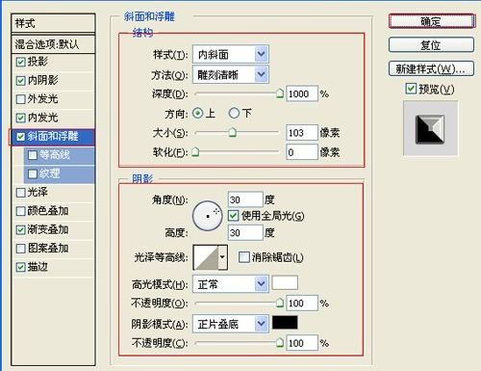Select the 上 direction radio button
Image resolution: width=481 pixels, height=371 pixels.
[197, 113]
